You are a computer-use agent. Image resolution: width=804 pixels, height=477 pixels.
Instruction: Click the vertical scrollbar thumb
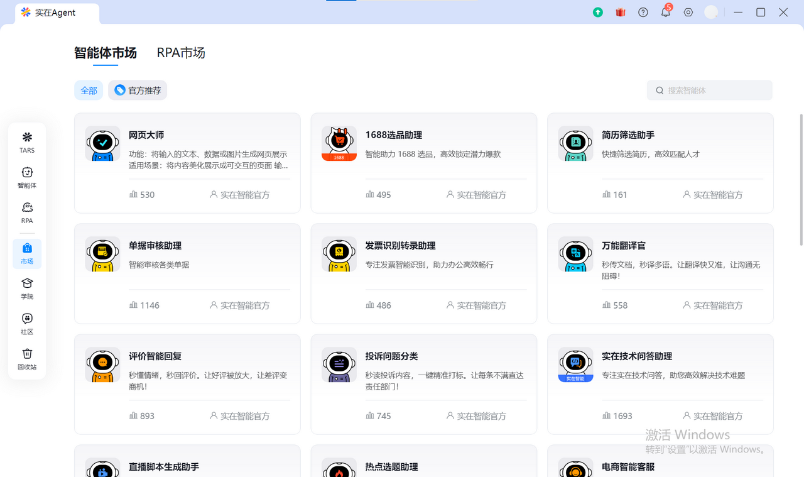tap(801, 179)
